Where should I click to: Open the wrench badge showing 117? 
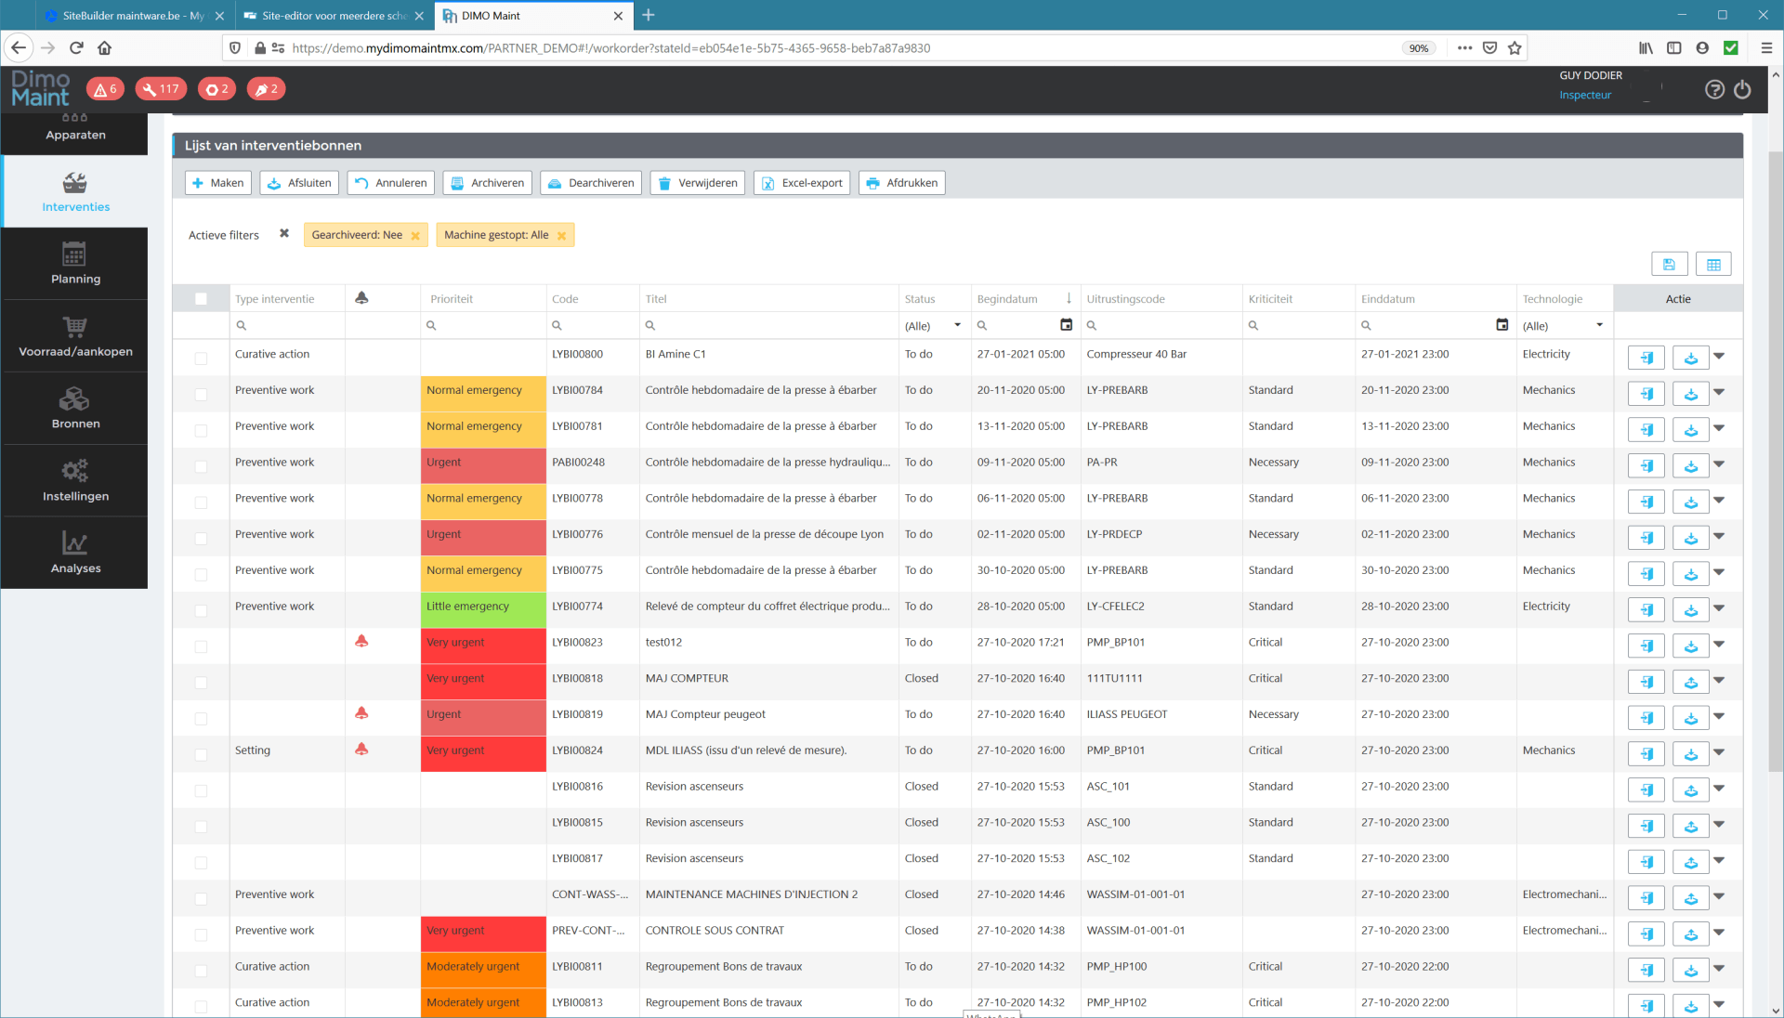(x=161, y=89)
